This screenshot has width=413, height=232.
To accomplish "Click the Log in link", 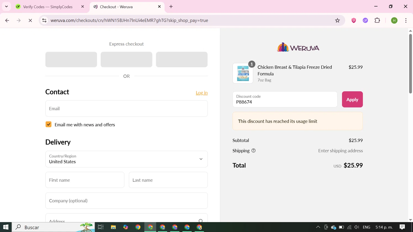I will point(202,93).
